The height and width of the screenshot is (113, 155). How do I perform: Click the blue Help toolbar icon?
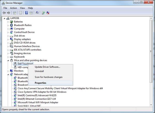[26, 13]
